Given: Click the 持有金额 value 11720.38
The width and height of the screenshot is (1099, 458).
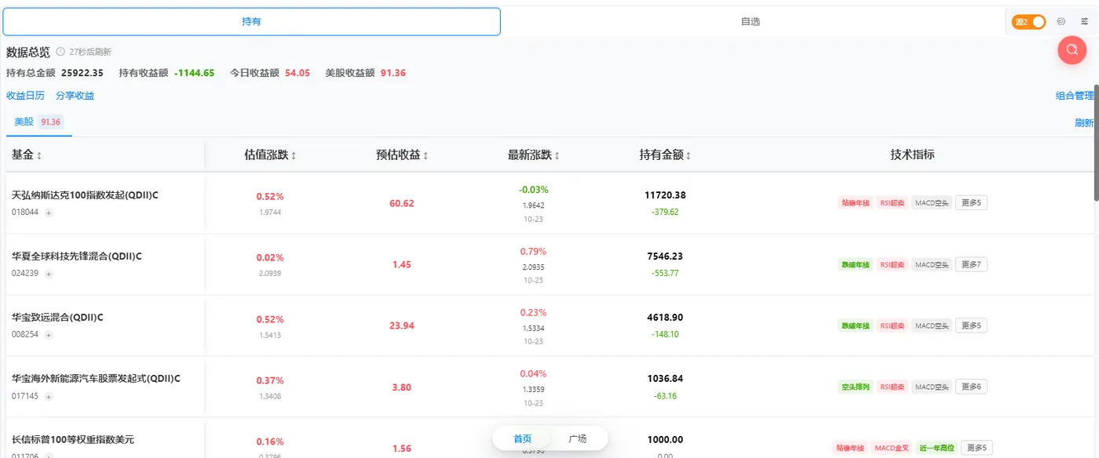Looking at the screenshot, I should [663, 195].
